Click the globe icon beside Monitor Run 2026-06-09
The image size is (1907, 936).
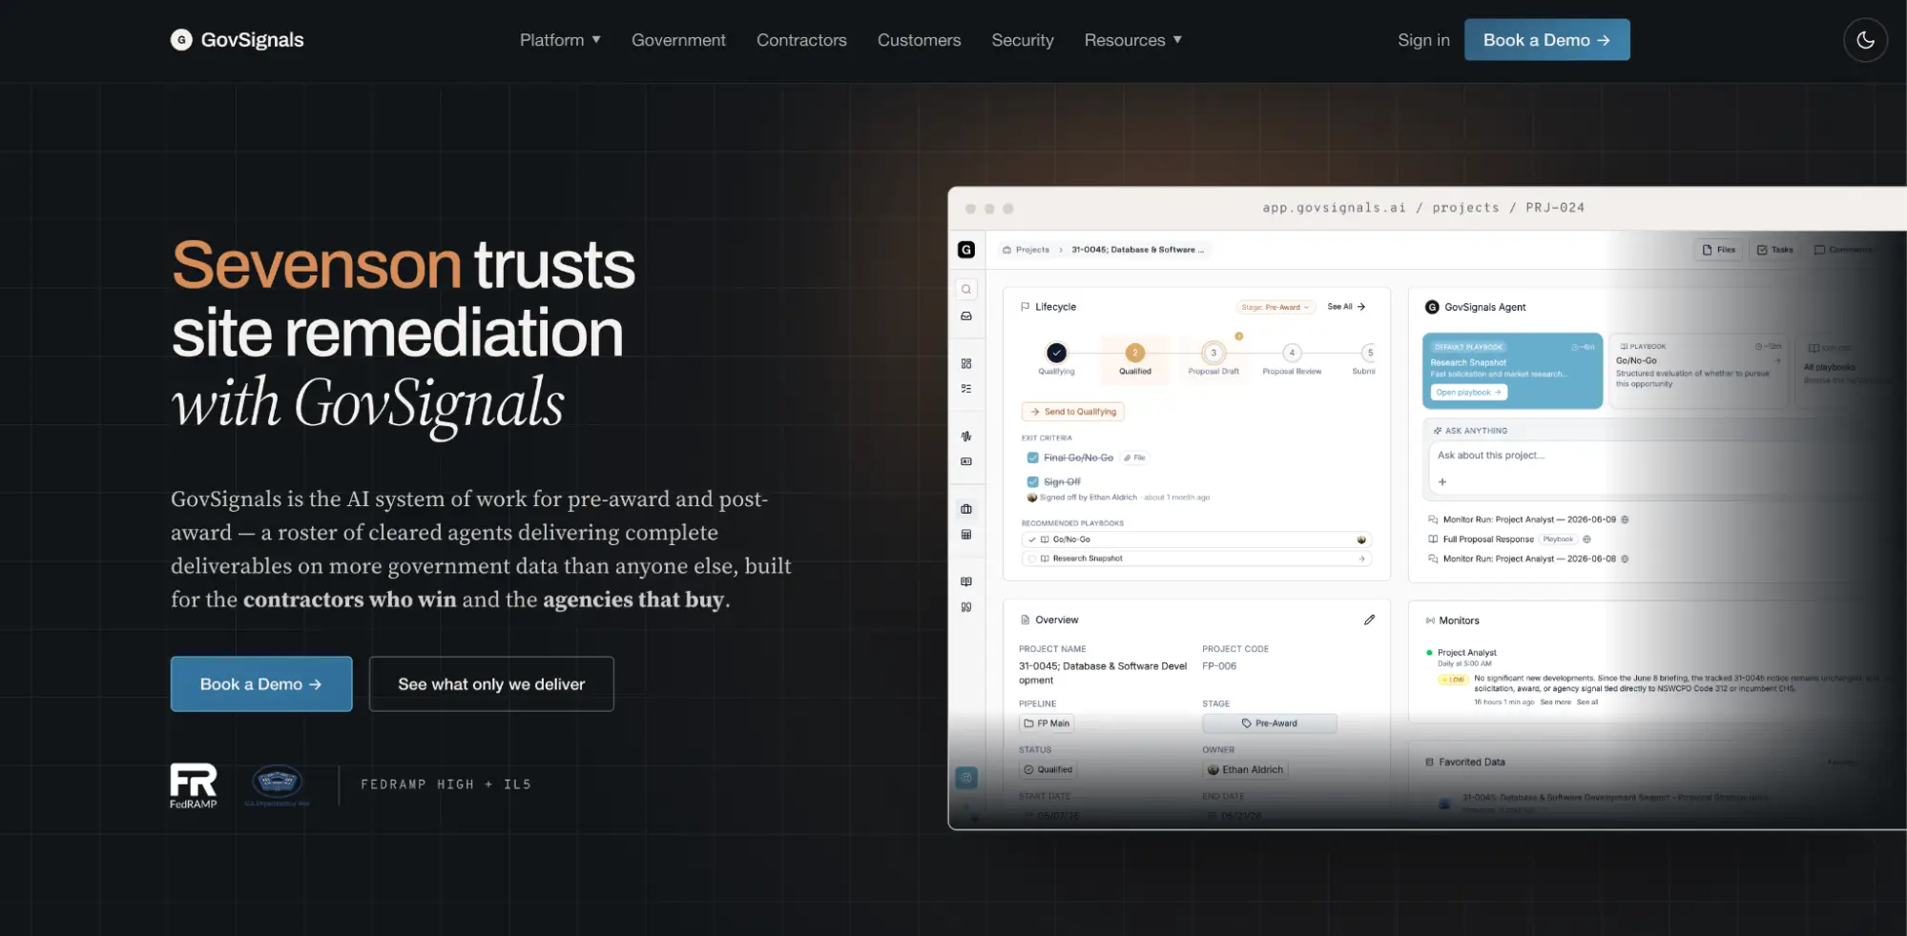pos(1625,519)
